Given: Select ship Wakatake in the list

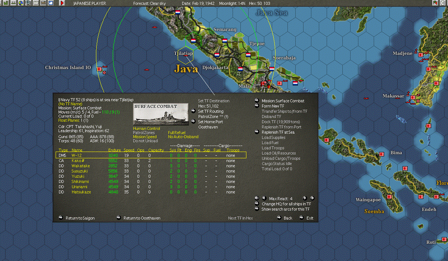Looking at the screenshot, I should [151, 166].
